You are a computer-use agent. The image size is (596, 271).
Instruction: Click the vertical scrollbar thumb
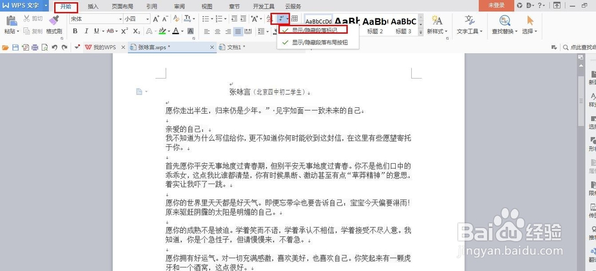coord(581,101)
